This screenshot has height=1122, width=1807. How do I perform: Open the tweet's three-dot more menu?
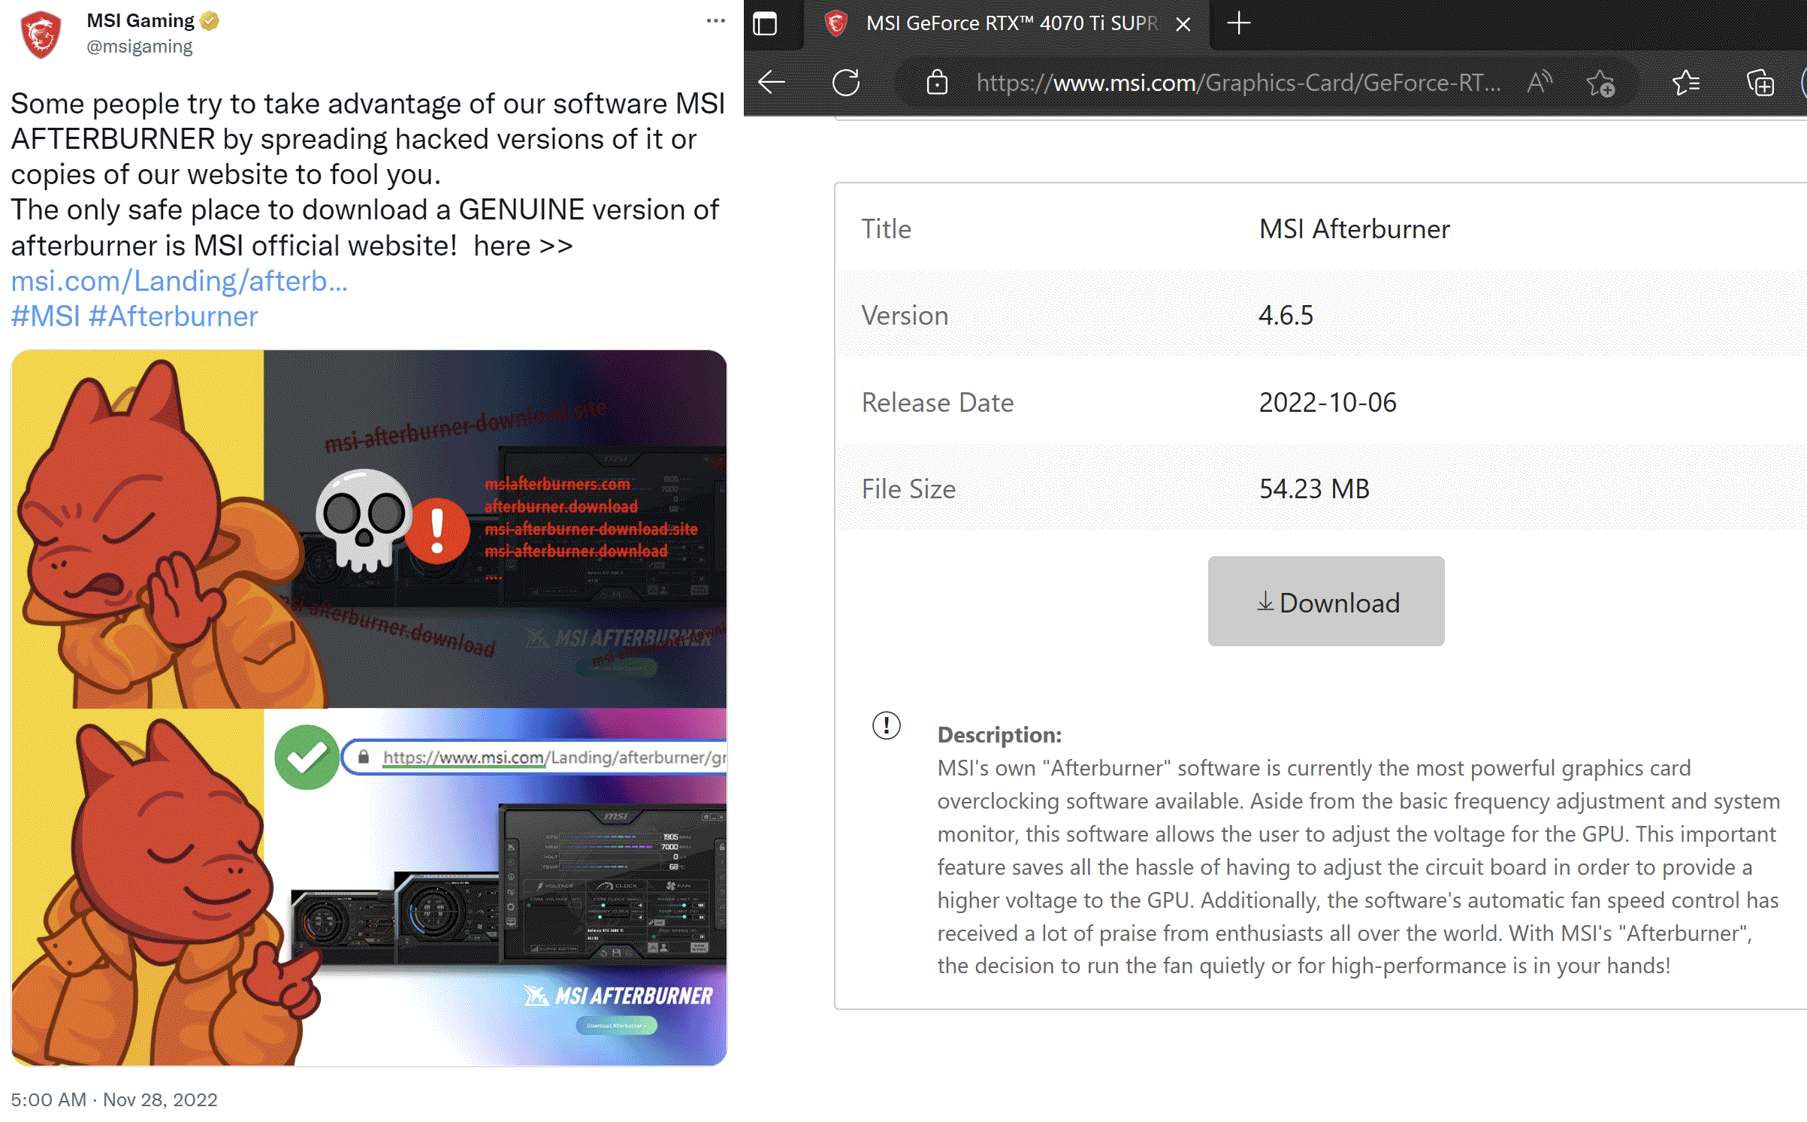click(x=715, y=21)
